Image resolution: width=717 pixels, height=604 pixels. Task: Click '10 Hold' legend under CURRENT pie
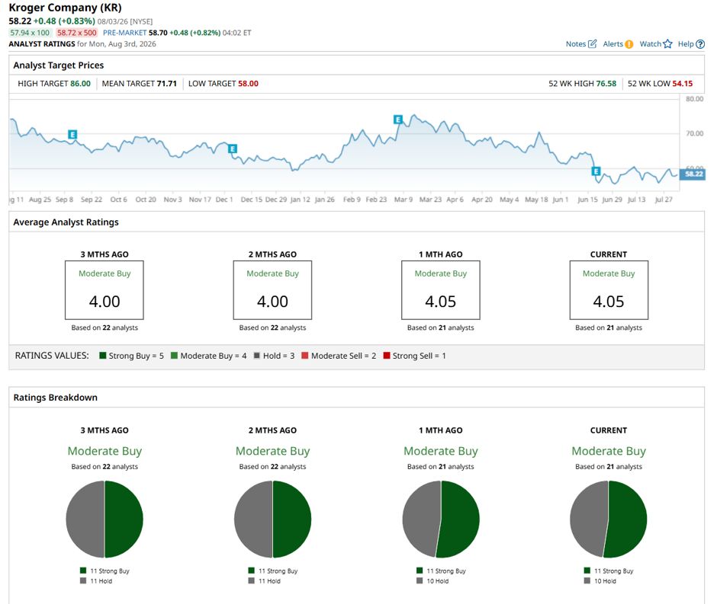(x=600, y=581)
